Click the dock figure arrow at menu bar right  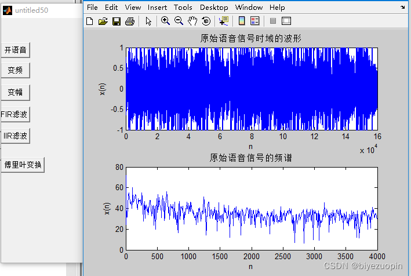pyautogui.click(x=403, y=8)
